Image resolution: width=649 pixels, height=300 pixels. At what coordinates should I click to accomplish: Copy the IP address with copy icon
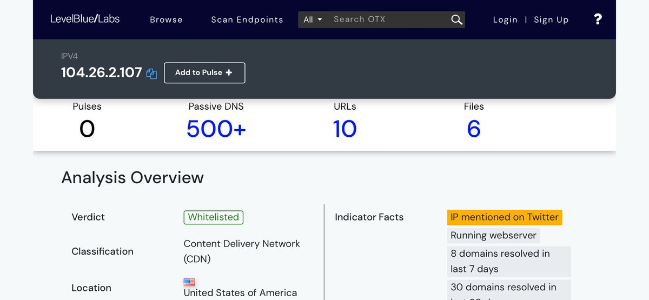click(x=151, y=74)
